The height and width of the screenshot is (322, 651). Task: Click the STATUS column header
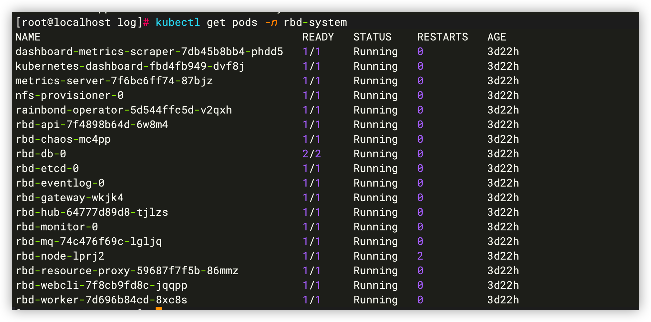pyautogui.click(x=372, y=37)
